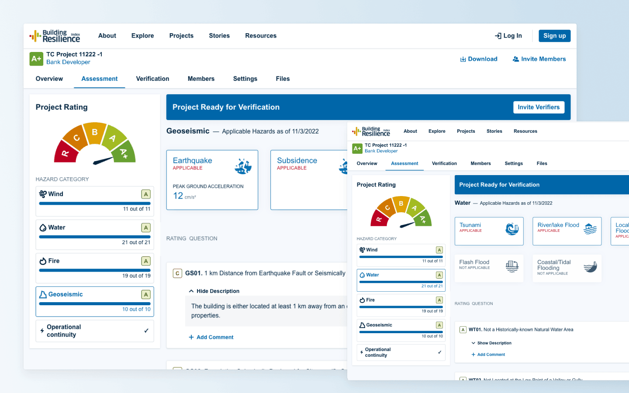Viewport: 629px width, 393px height.
Task: Click Wind icon in front window list
Action: tap(362, 250)
